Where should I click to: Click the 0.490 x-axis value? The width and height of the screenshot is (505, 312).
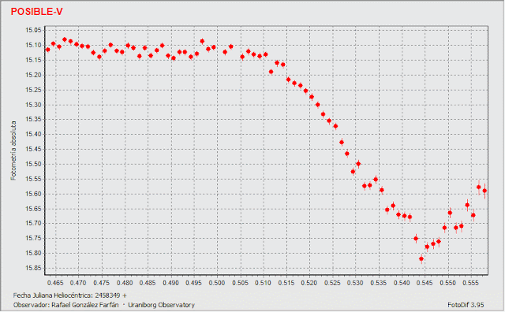(x=171, y=283)
